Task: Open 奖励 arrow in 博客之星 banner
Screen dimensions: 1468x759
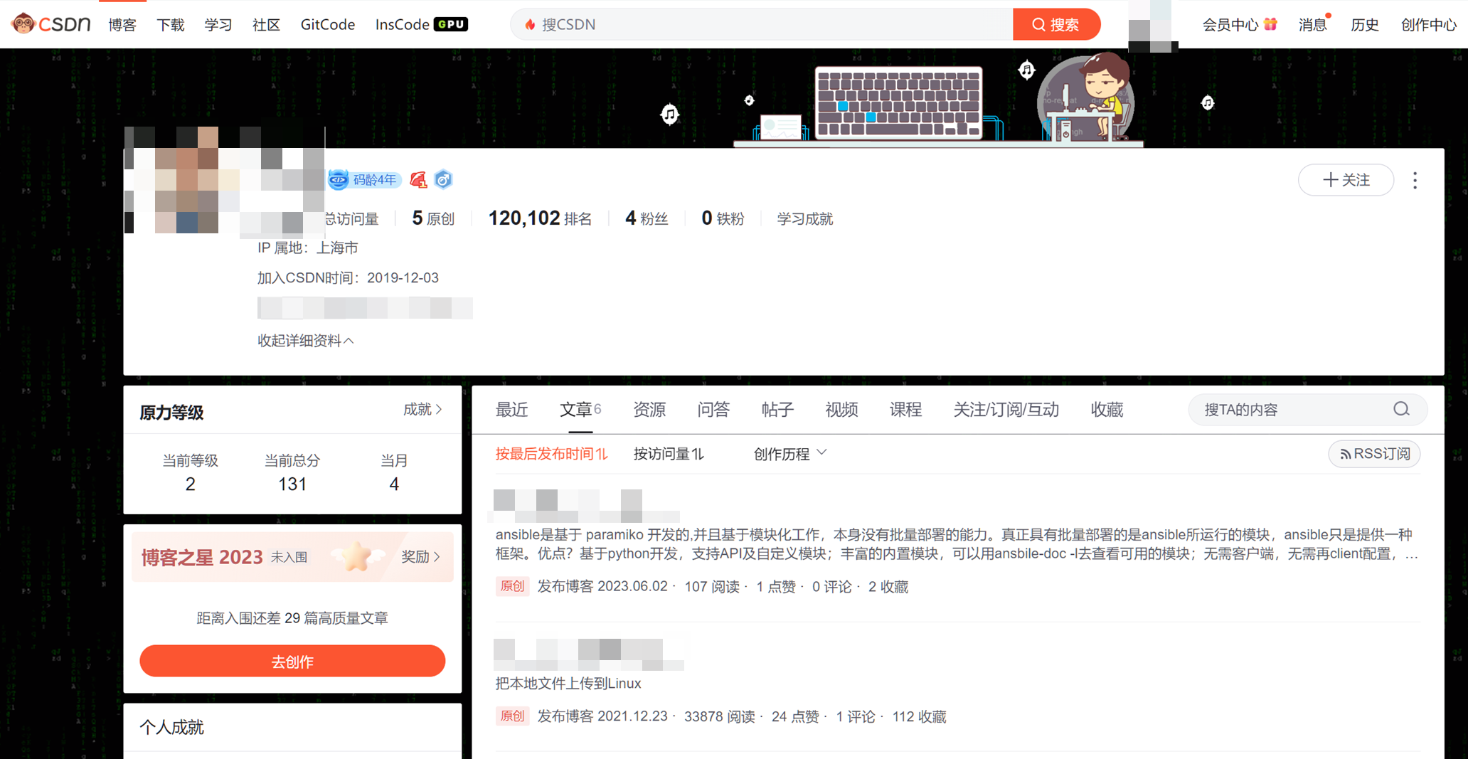Action: [x=420, y=556]
